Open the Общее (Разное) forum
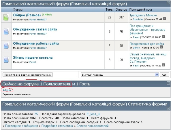Screen dimensions: 173x130 coord(27,15)
